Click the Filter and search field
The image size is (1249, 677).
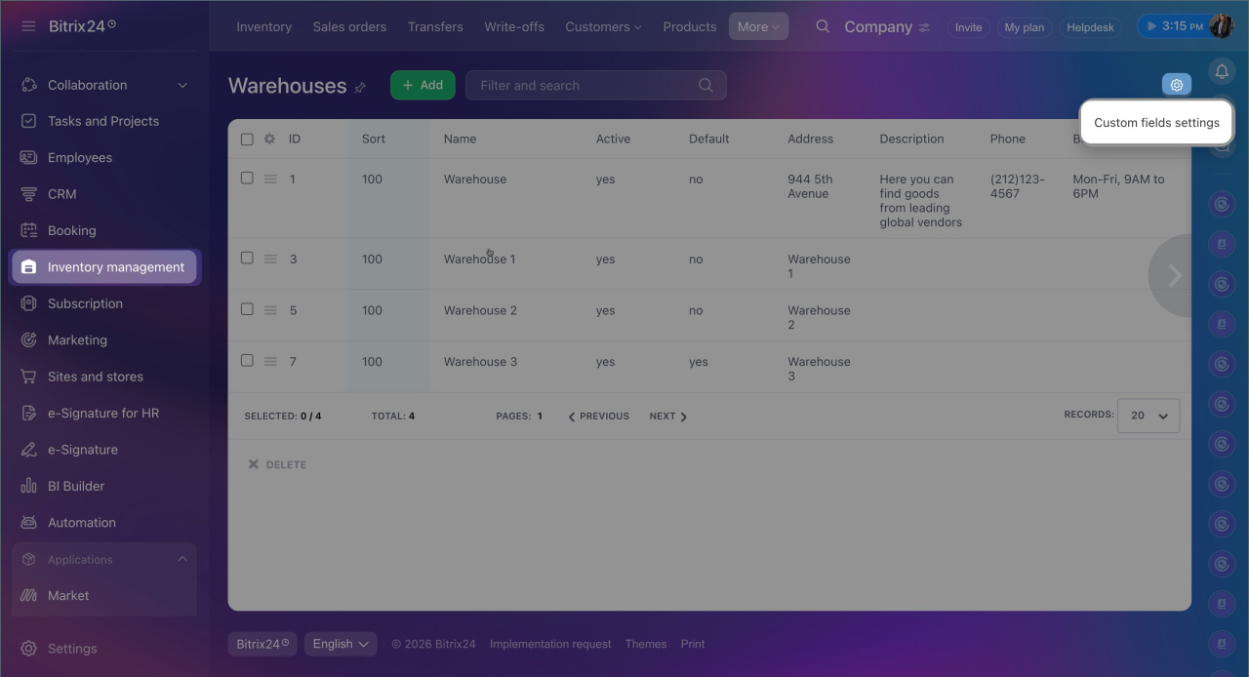585,85
